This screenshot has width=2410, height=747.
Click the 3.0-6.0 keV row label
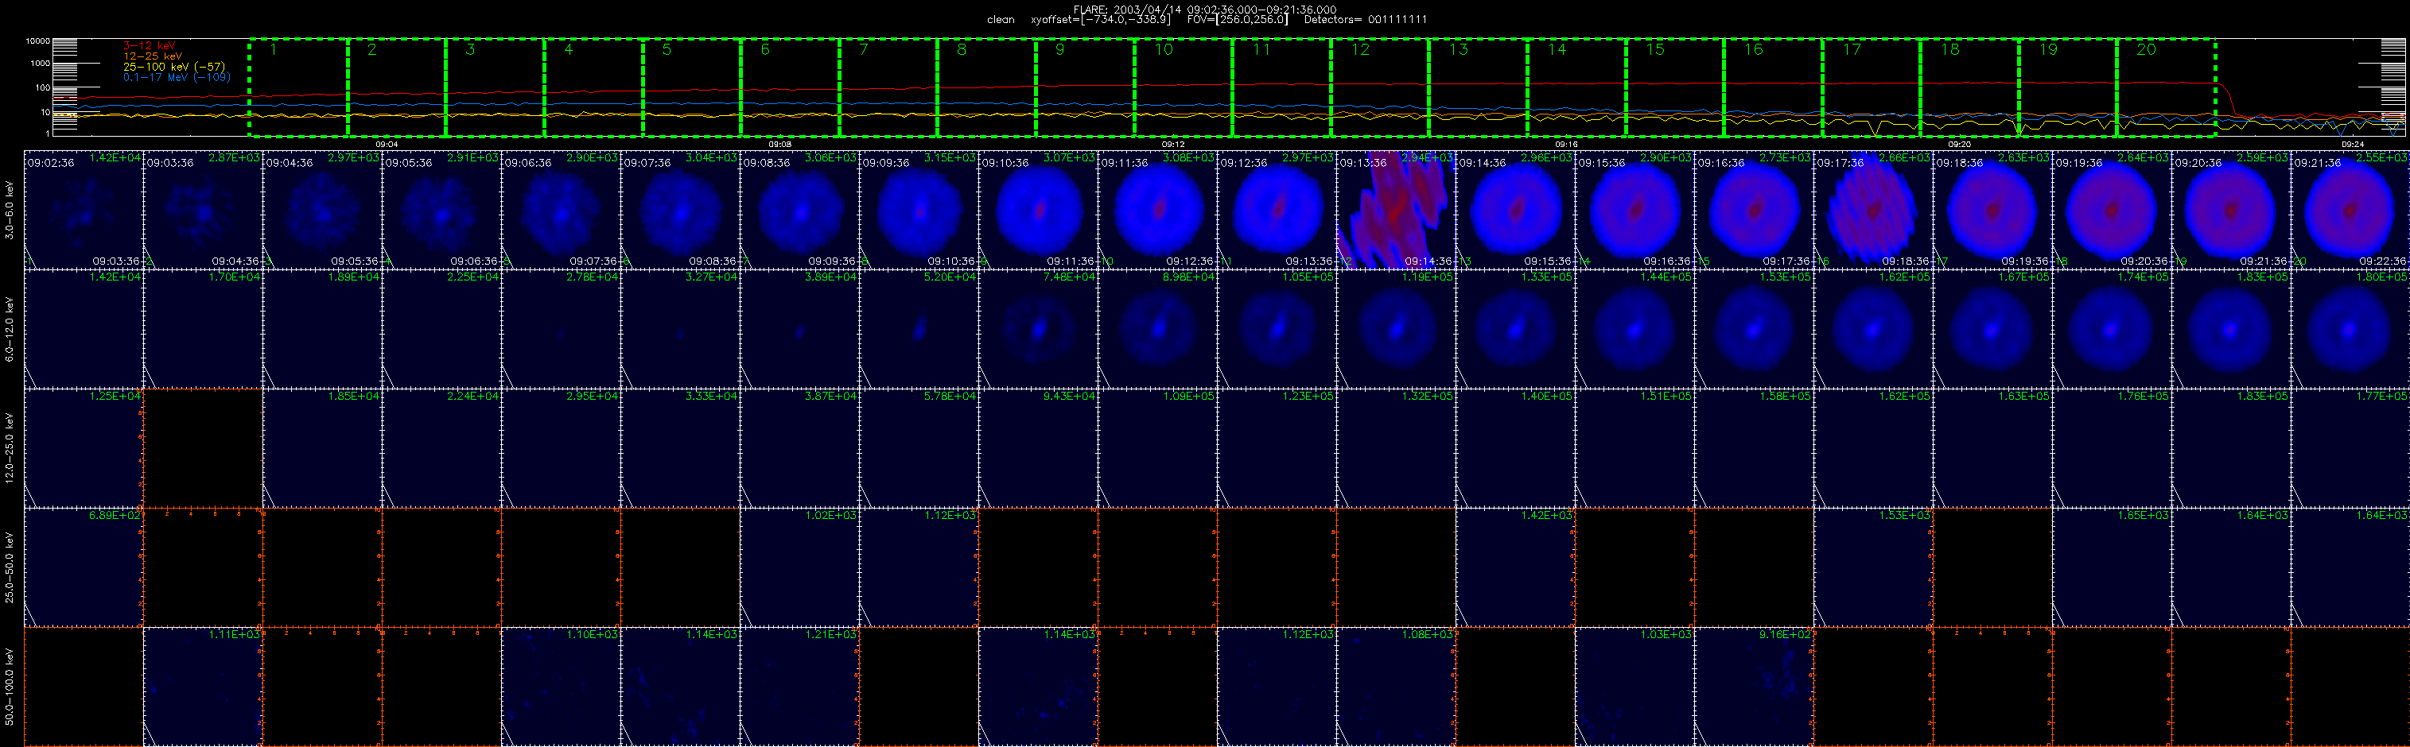[10, 211]
